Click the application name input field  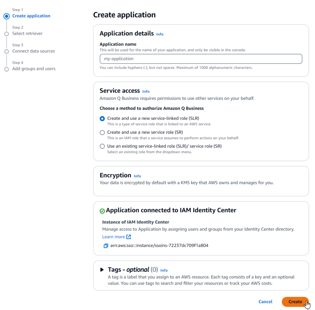click(201, 59)
